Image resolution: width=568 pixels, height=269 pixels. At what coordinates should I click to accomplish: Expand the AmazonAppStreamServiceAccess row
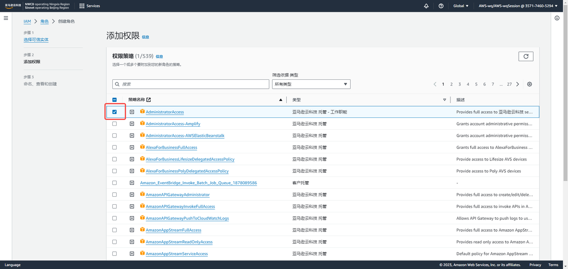point(132,253)
